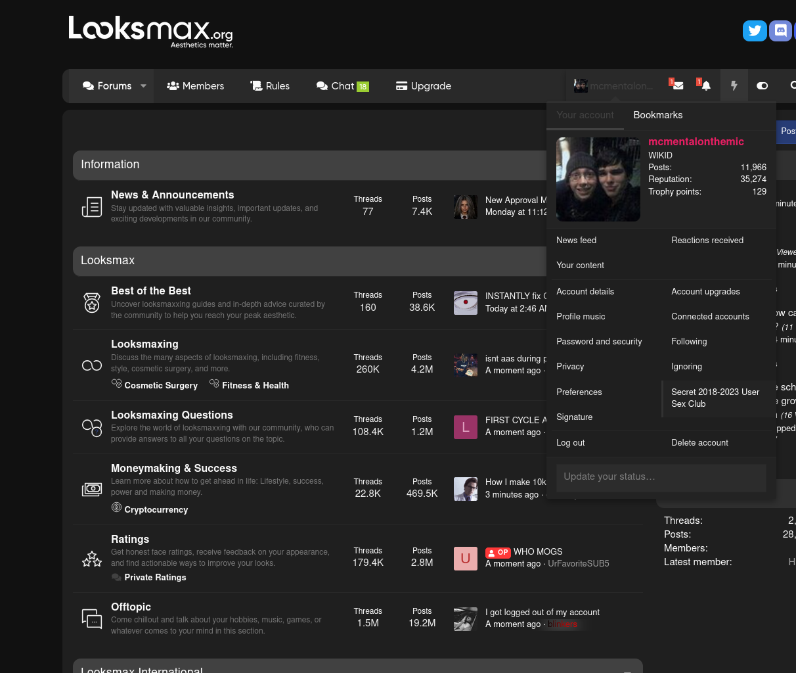Click Delete account

699,443
